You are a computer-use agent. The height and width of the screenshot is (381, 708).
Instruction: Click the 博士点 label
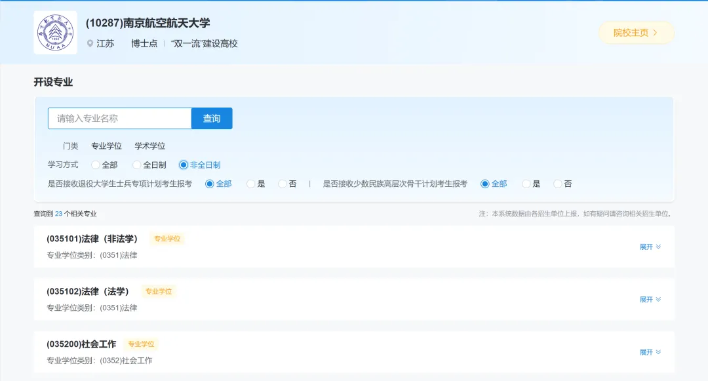point(144,44)
